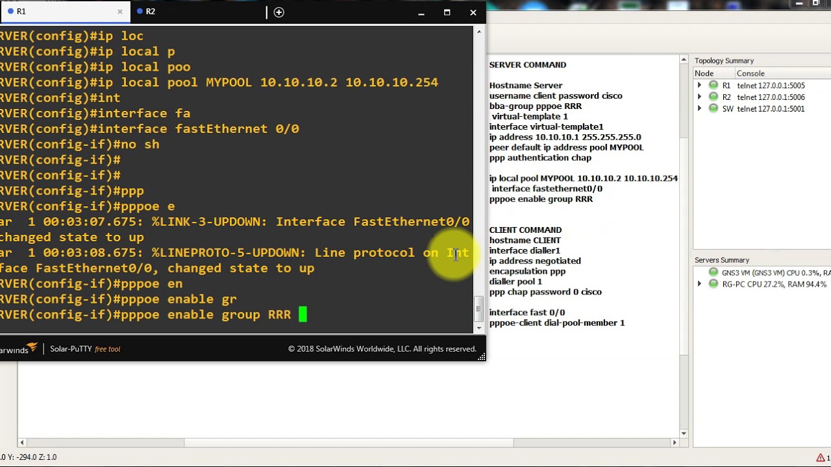
Task: Select SW telnet 127.0.0.1:5001 row
Action: pos(762,109)
